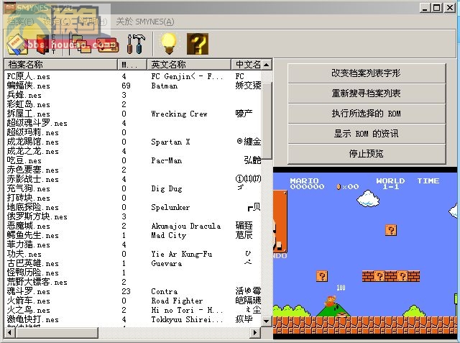Image resolution: width=460 pixels, height=343 pixels.
Task: Click the Contra English name cell
Action: click(165, 291)
